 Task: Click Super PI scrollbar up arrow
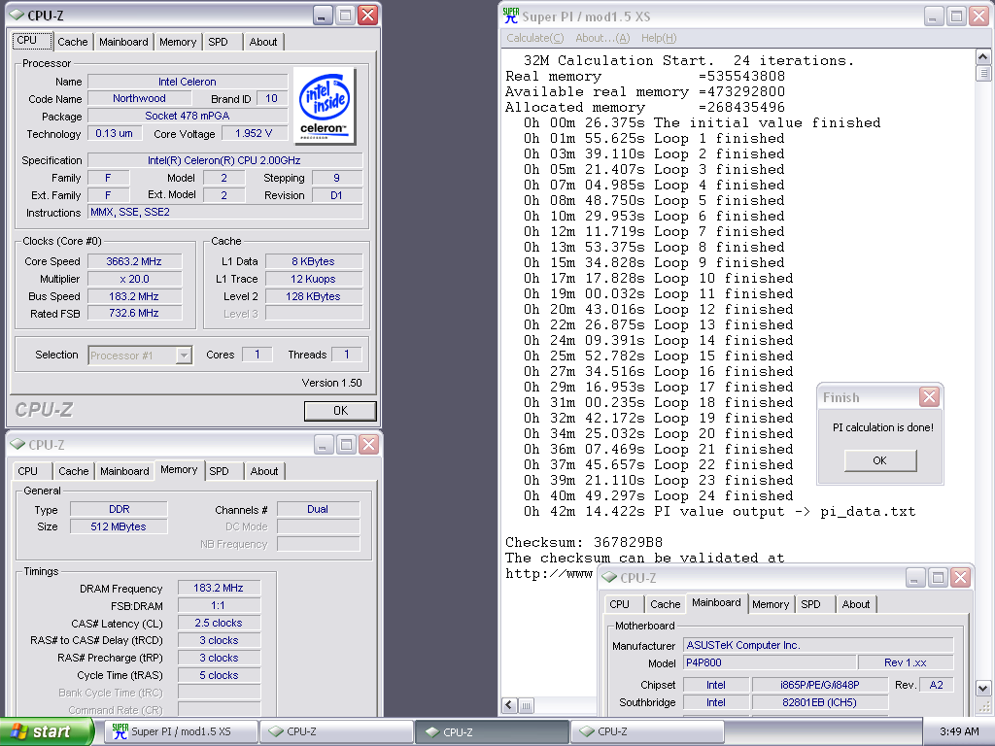click(x=983, y=56)
